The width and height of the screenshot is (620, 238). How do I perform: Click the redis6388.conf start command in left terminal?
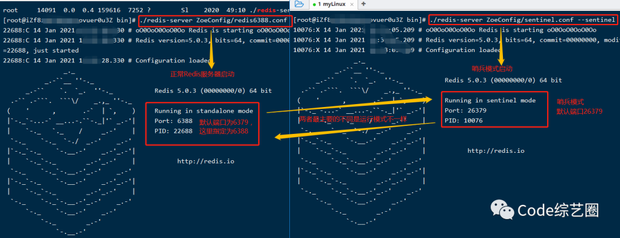click(x=214, y=20)
